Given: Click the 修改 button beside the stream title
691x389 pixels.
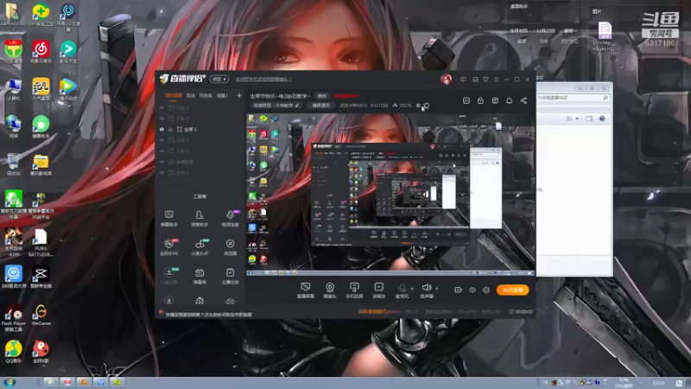Looking at the screenshot, I should pos(322,96).
